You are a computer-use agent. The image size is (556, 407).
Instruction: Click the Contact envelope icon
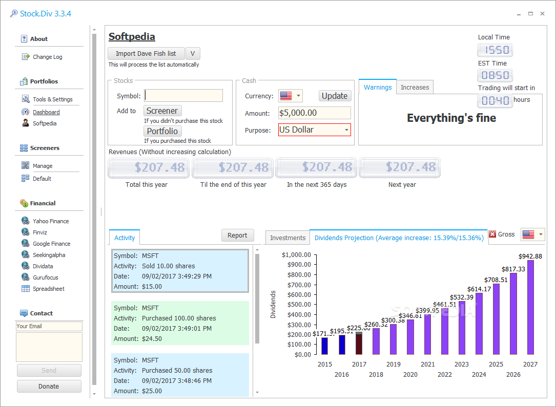click(x=24, y=313)
